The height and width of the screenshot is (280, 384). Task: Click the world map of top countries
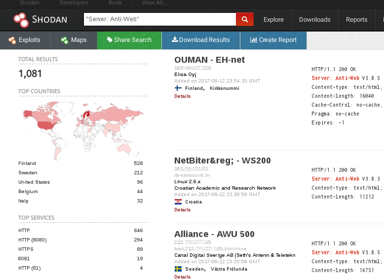click(83, 130)
